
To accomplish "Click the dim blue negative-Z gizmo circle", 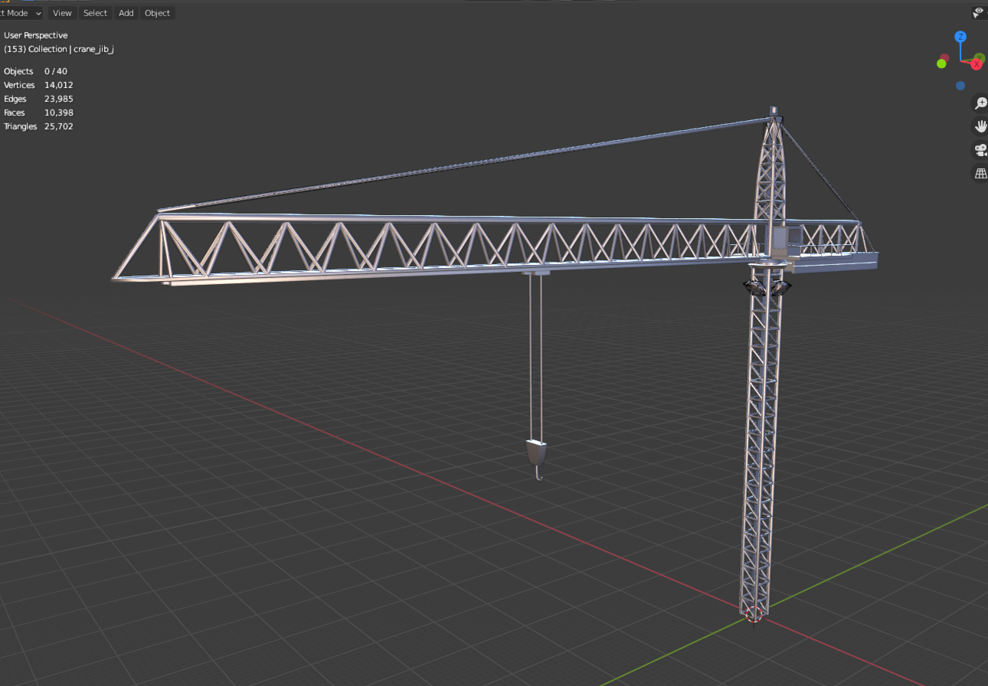I will point(960,86).
